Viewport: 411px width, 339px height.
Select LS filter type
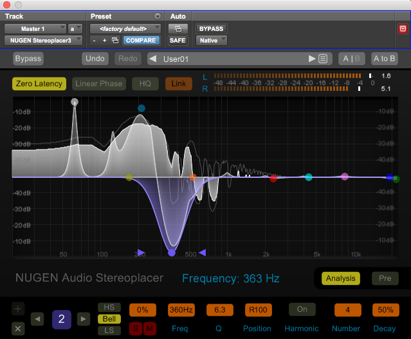[x=109, y=331]
